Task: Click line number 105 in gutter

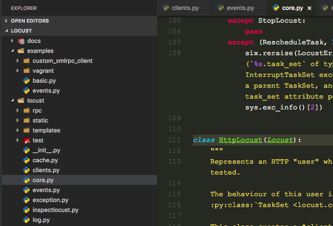Action: [174, 20]
